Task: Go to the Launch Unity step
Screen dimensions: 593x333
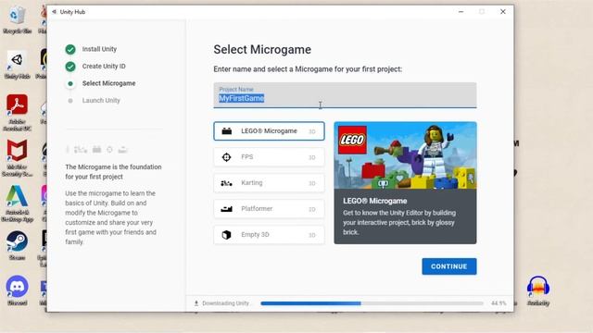Action: [x=101, y=101]
